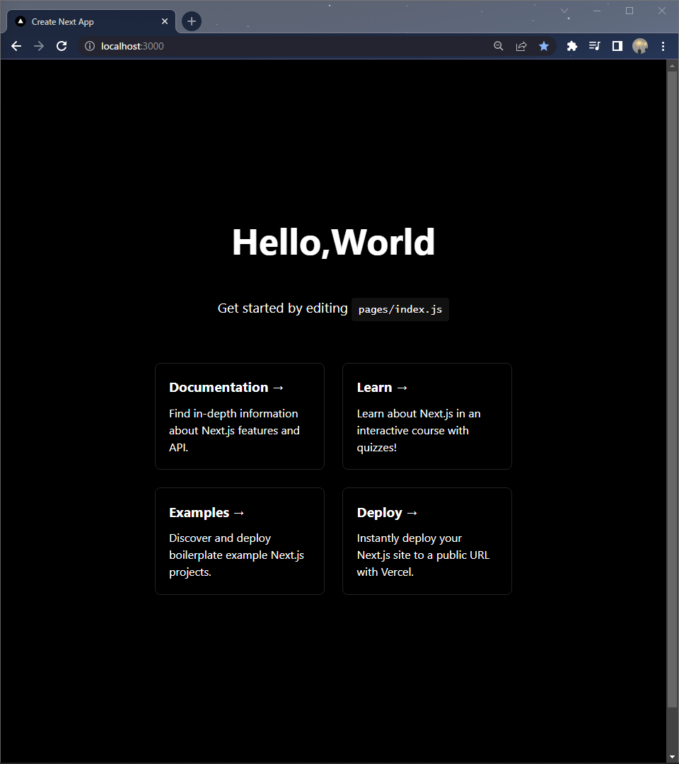Open the Documentation card link
This screenshot has width=679, height=764.
(x=240, y=416)
